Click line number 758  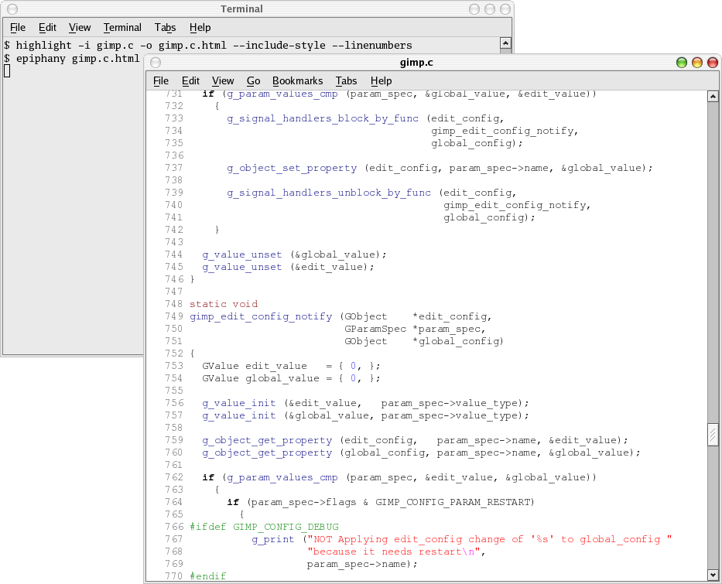click(173, 428)
